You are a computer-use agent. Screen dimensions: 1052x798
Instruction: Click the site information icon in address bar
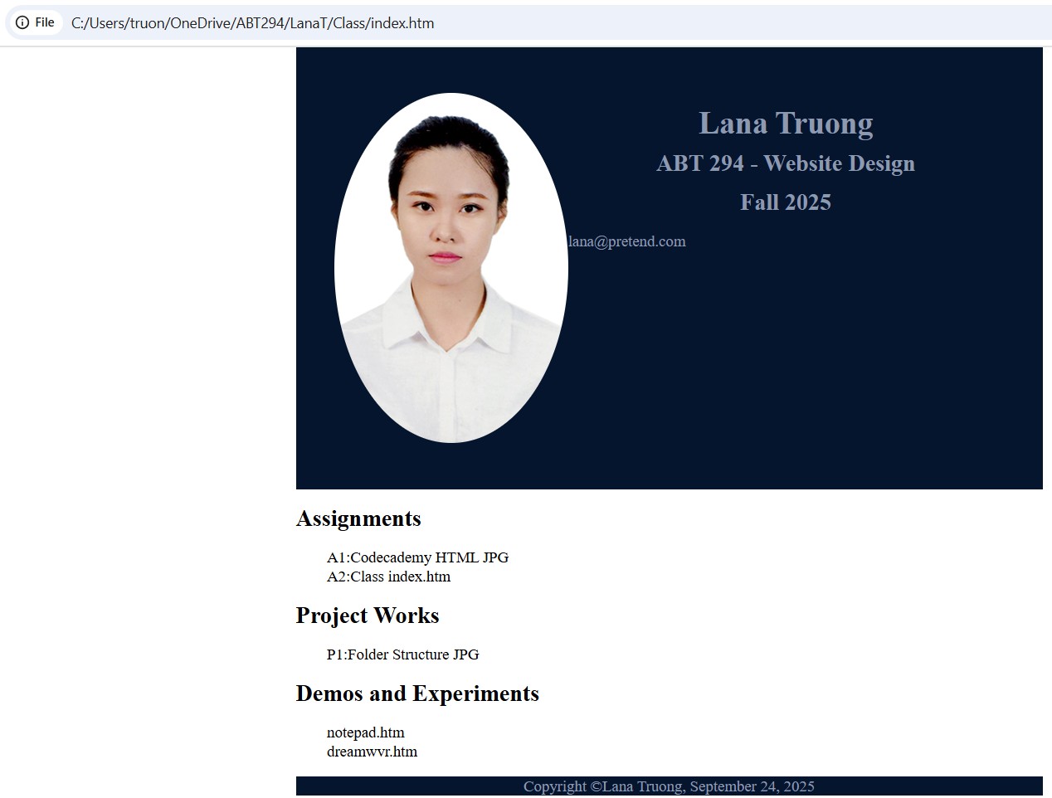pos(22,22)
